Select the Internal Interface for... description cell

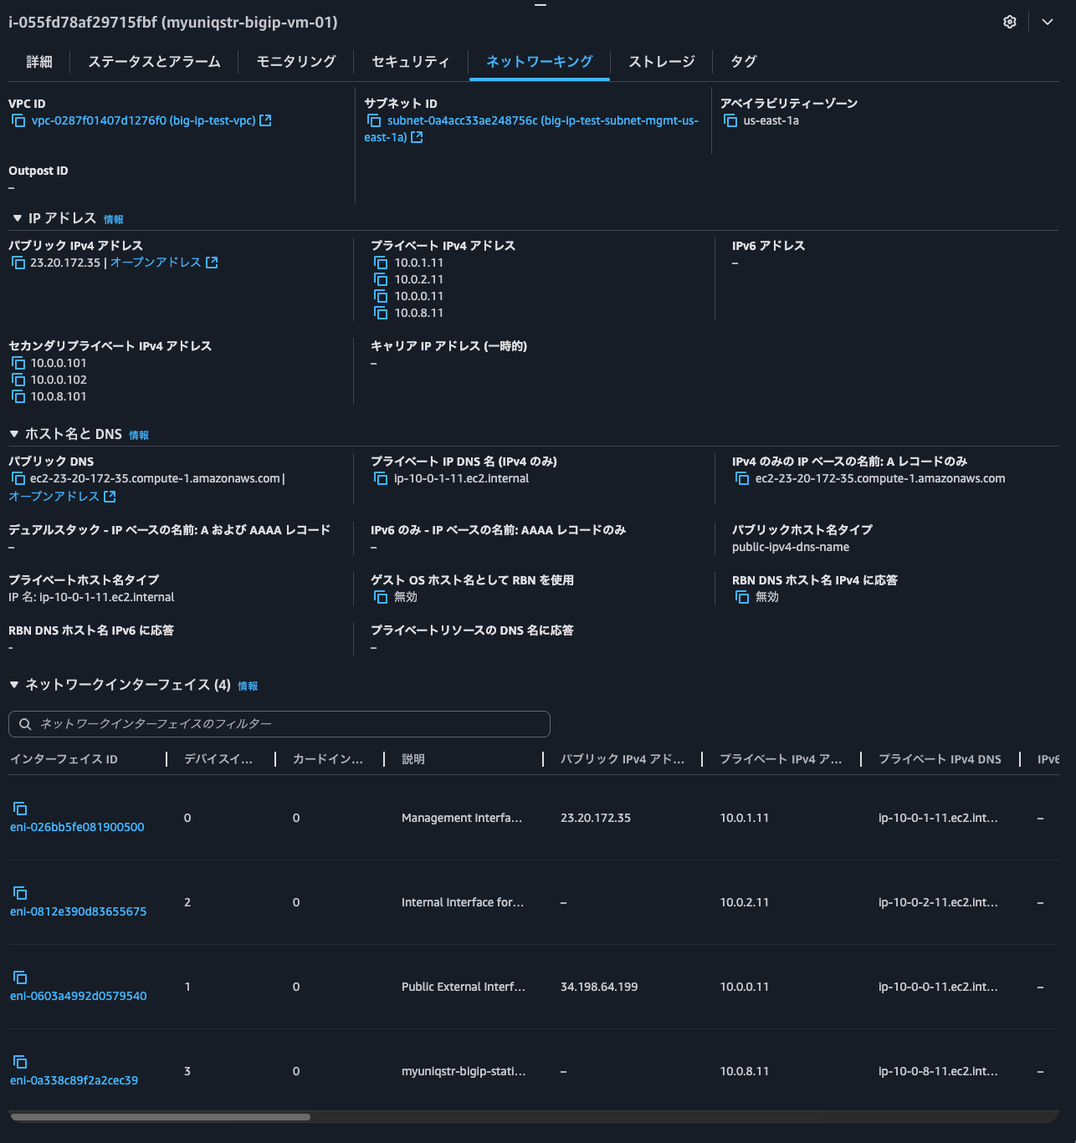[x=463, y=902]
